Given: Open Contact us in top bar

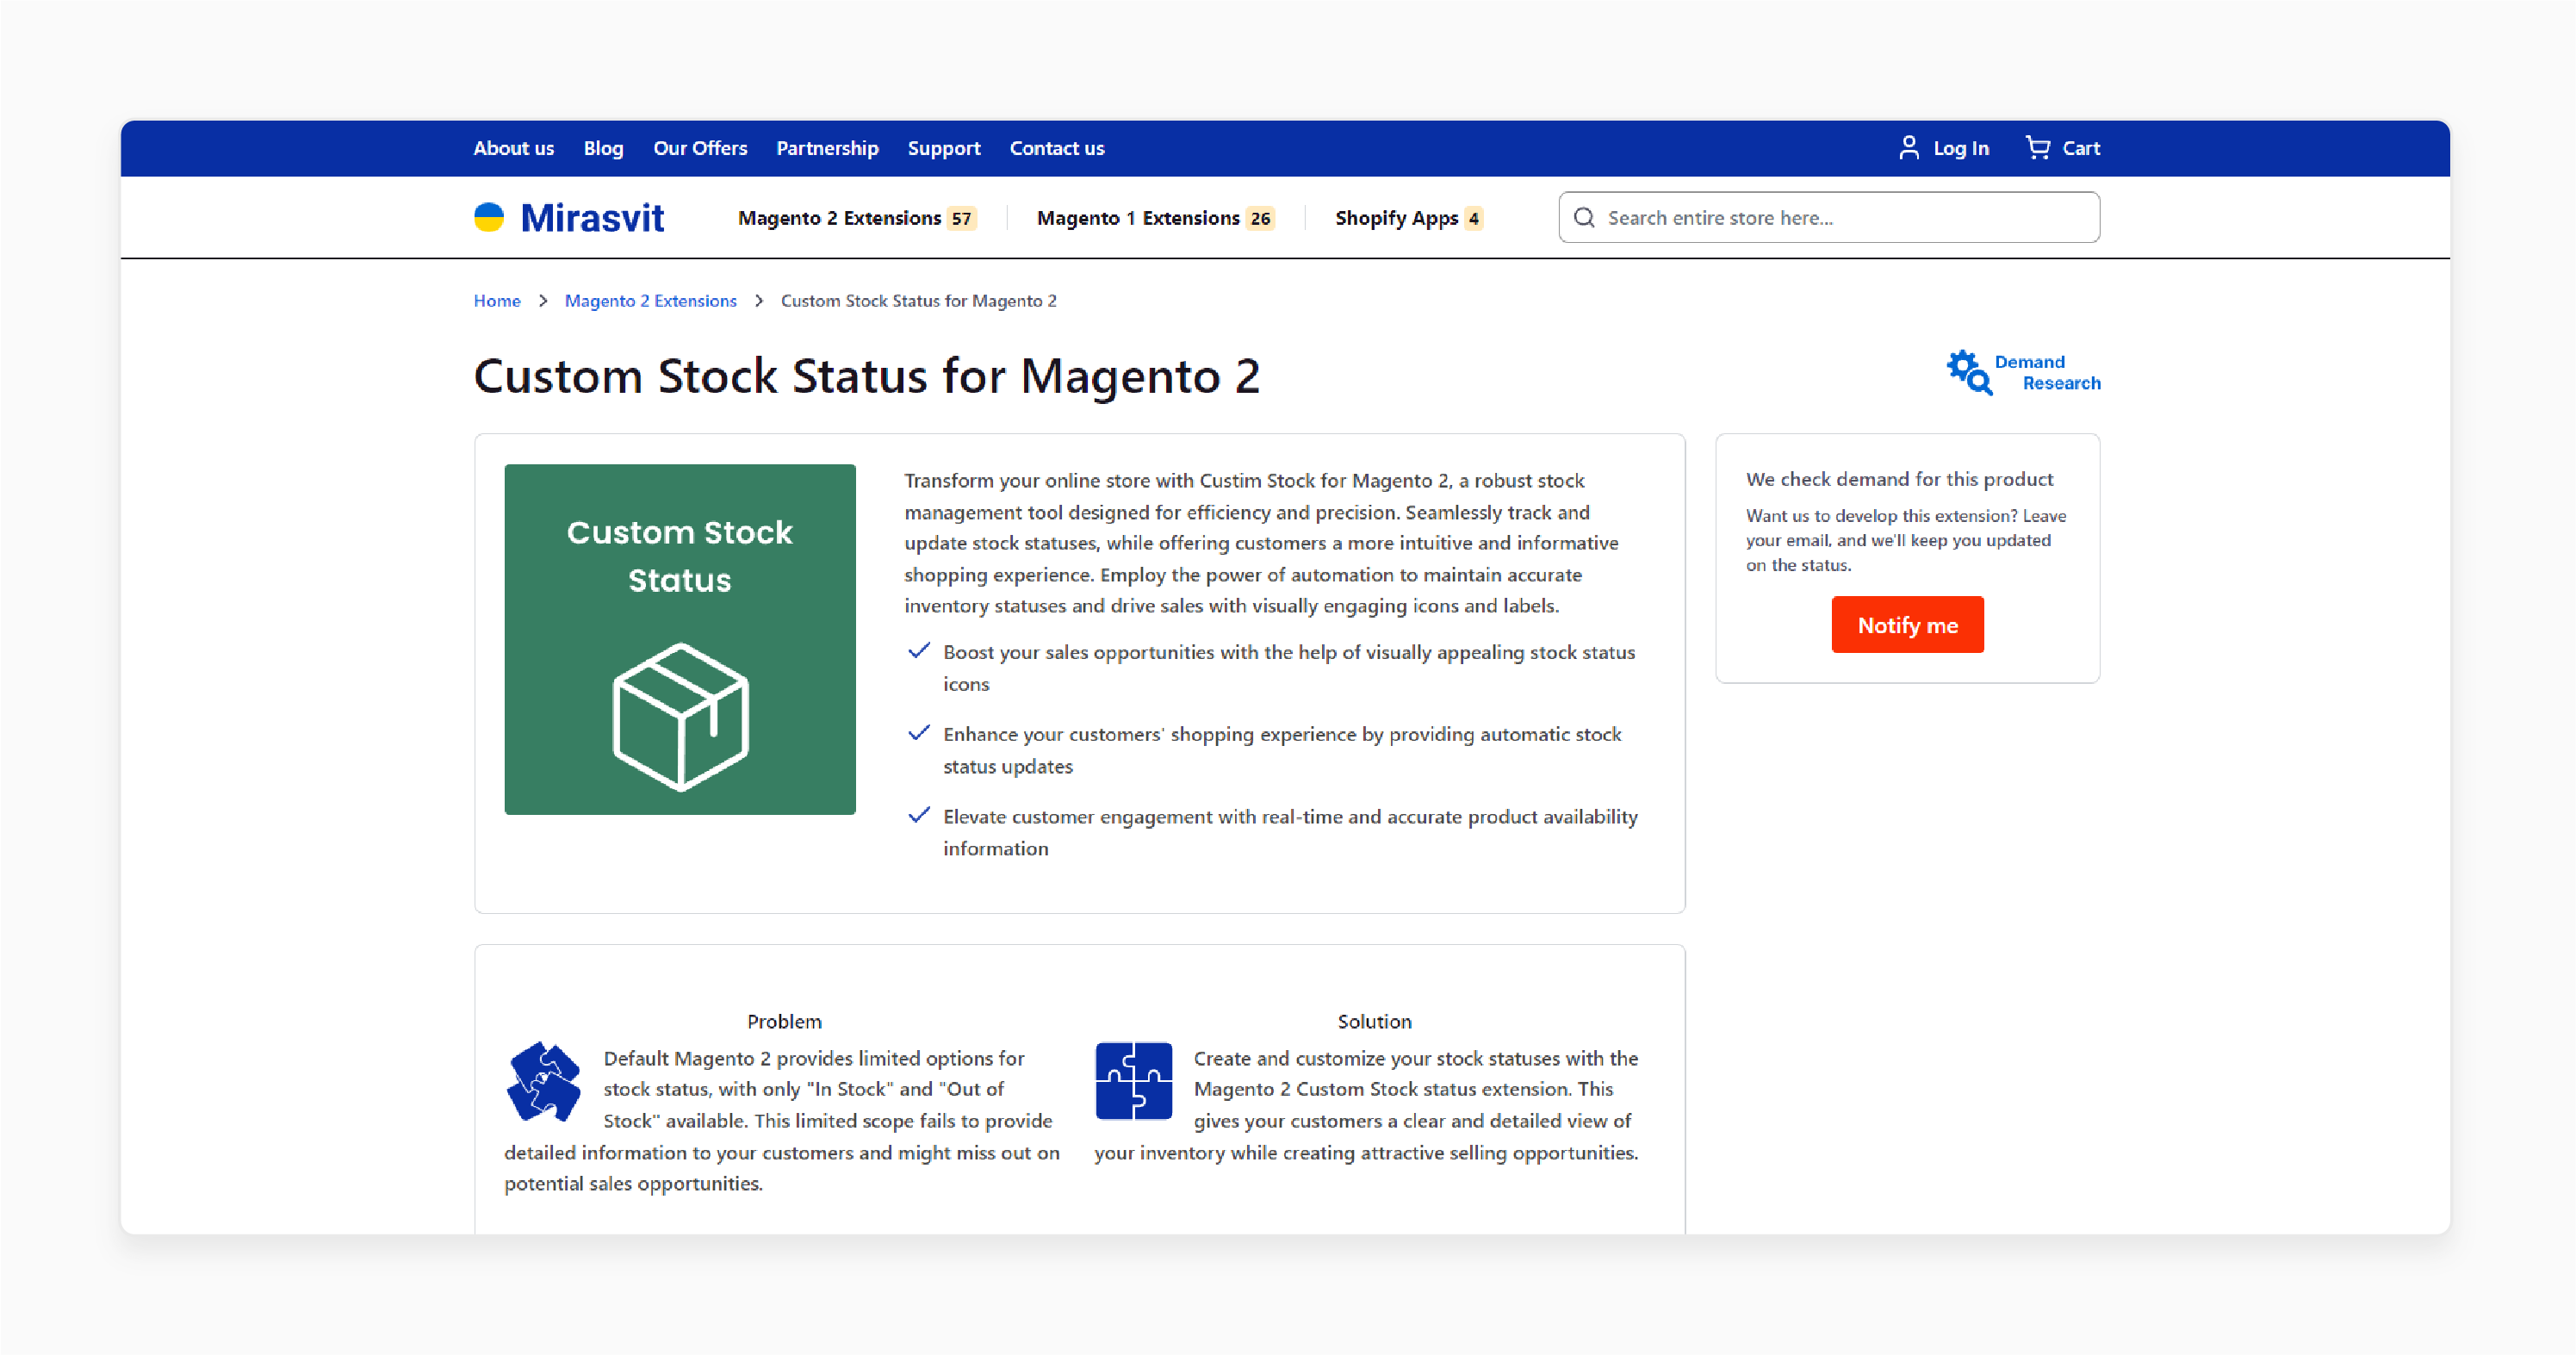Looking at the screenshot, I should (1057, 148).
